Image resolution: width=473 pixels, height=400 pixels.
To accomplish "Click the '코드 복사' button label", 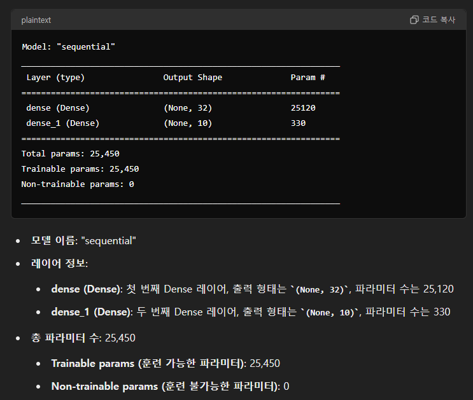I will (x=439, y=20).
